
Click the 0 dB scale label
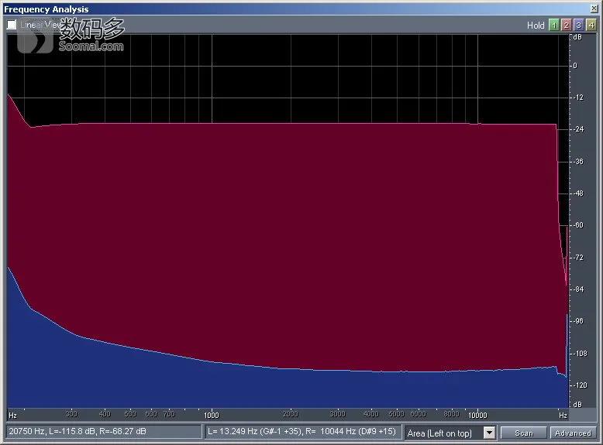coord(575,66)
